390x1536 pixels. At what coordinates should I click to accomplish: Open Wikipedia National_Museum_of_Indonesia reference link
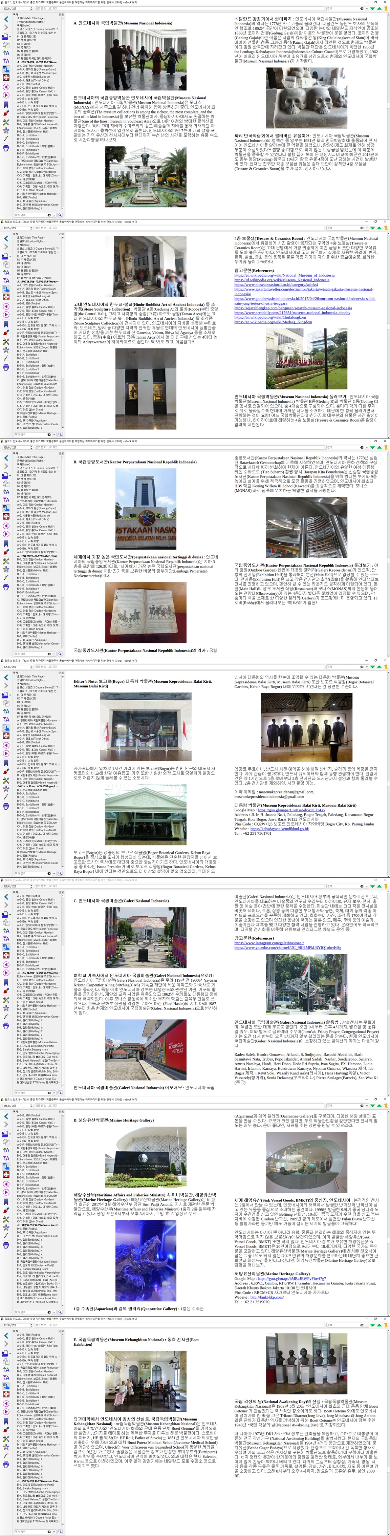pyautogui.click(x=284, y=276)
